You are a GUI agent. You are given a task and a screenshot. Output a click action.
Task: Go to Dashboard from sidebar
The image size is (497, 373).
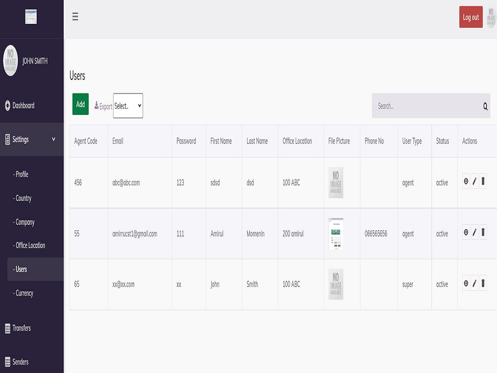click(x=23, y=105)
